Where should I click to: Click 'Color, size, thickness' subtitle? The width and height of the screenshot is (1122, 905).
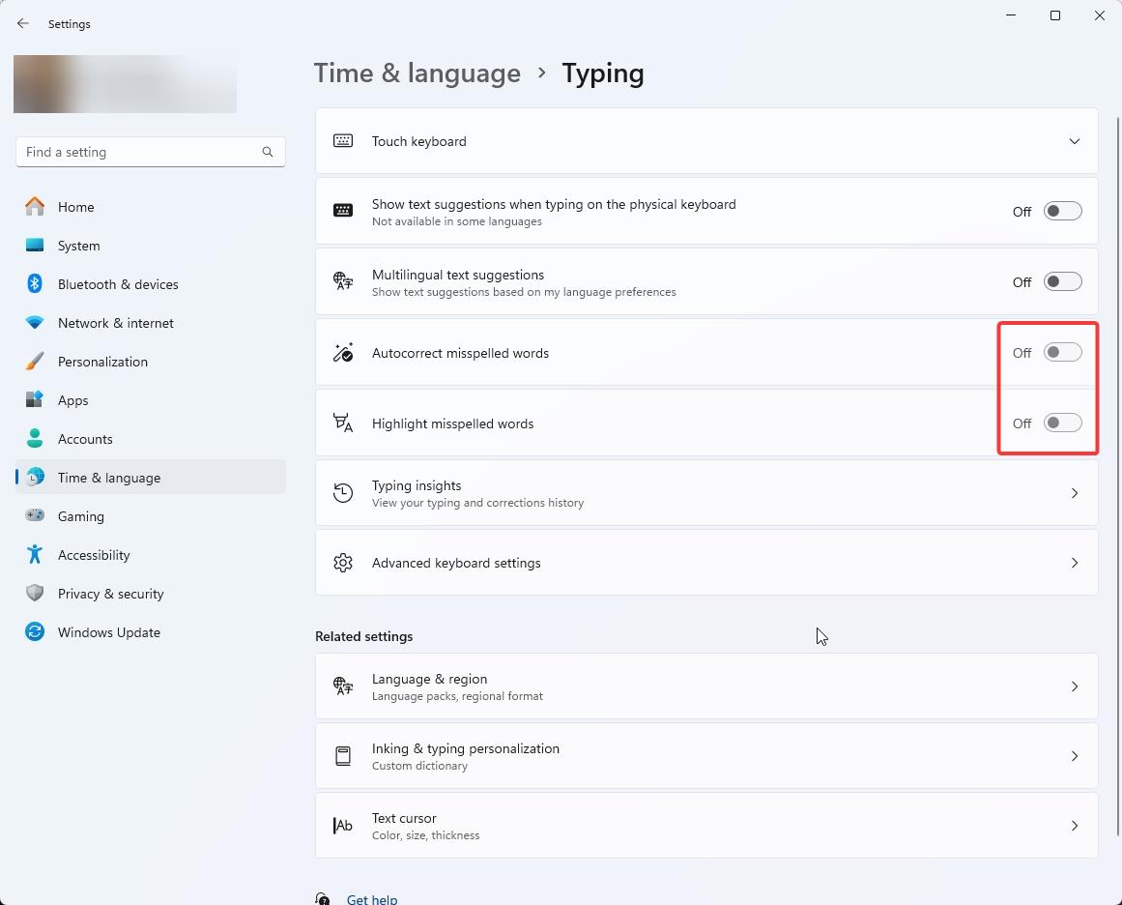tap(426, 835)
